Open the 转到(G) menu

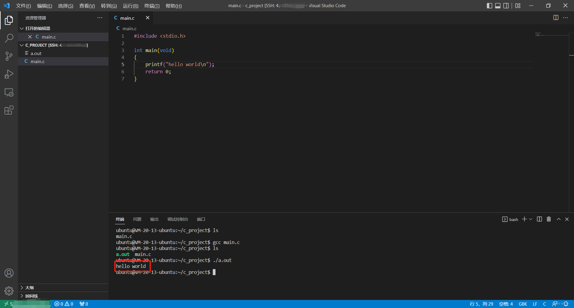pyautogui.click(x=109, y=6)
